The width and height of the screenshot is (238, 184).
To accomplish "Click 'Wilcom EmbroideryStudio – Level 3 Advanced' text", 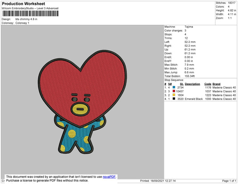I will coord(30,8).
